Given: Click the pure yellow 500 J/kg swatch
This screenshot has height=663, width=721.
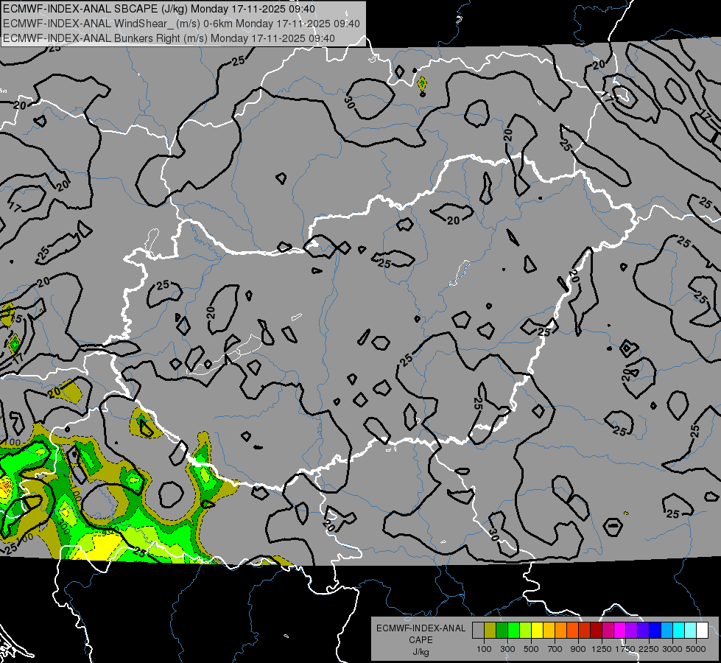Looking at the screenshot, I should (x=538, y=630).
